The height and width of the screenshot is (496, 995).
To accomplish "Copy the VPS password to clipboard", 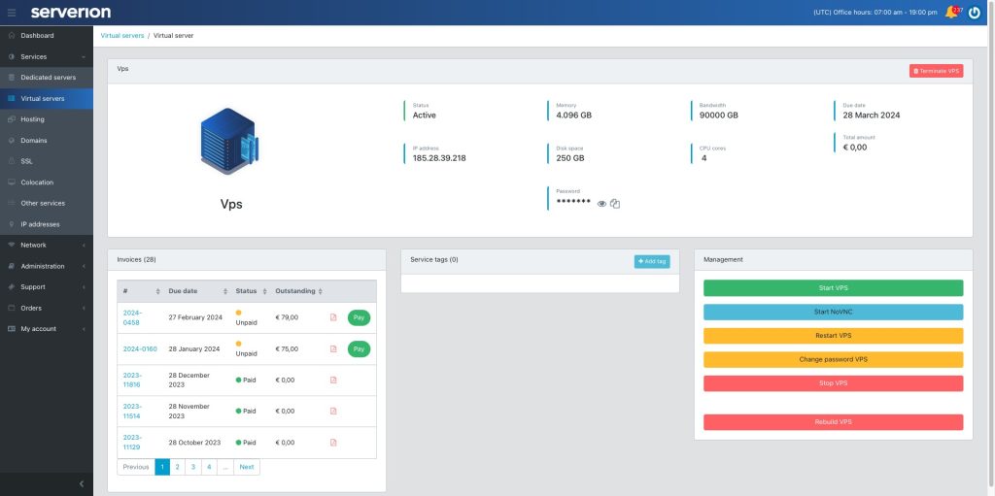I will tap(615, 203).
